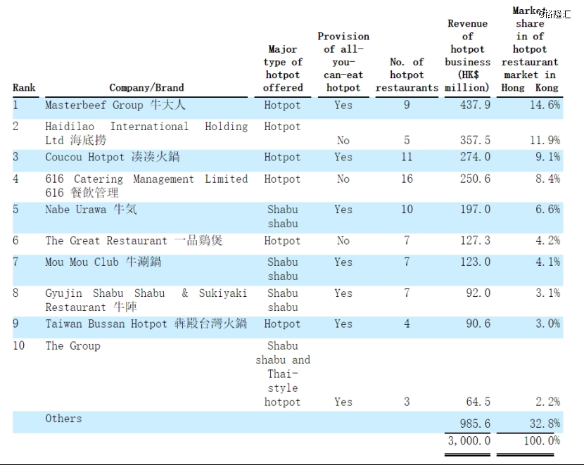Click the Coucou Hotpot brand cell

coord(112,157)
